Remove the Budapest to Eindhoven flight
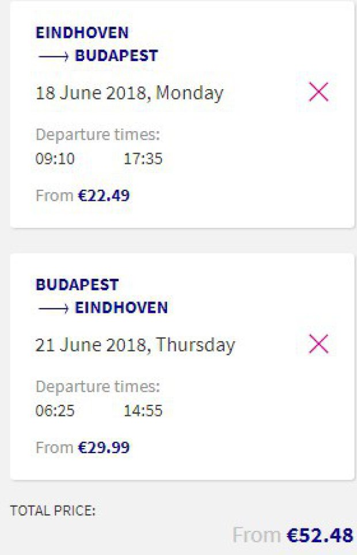 point(318,344)
